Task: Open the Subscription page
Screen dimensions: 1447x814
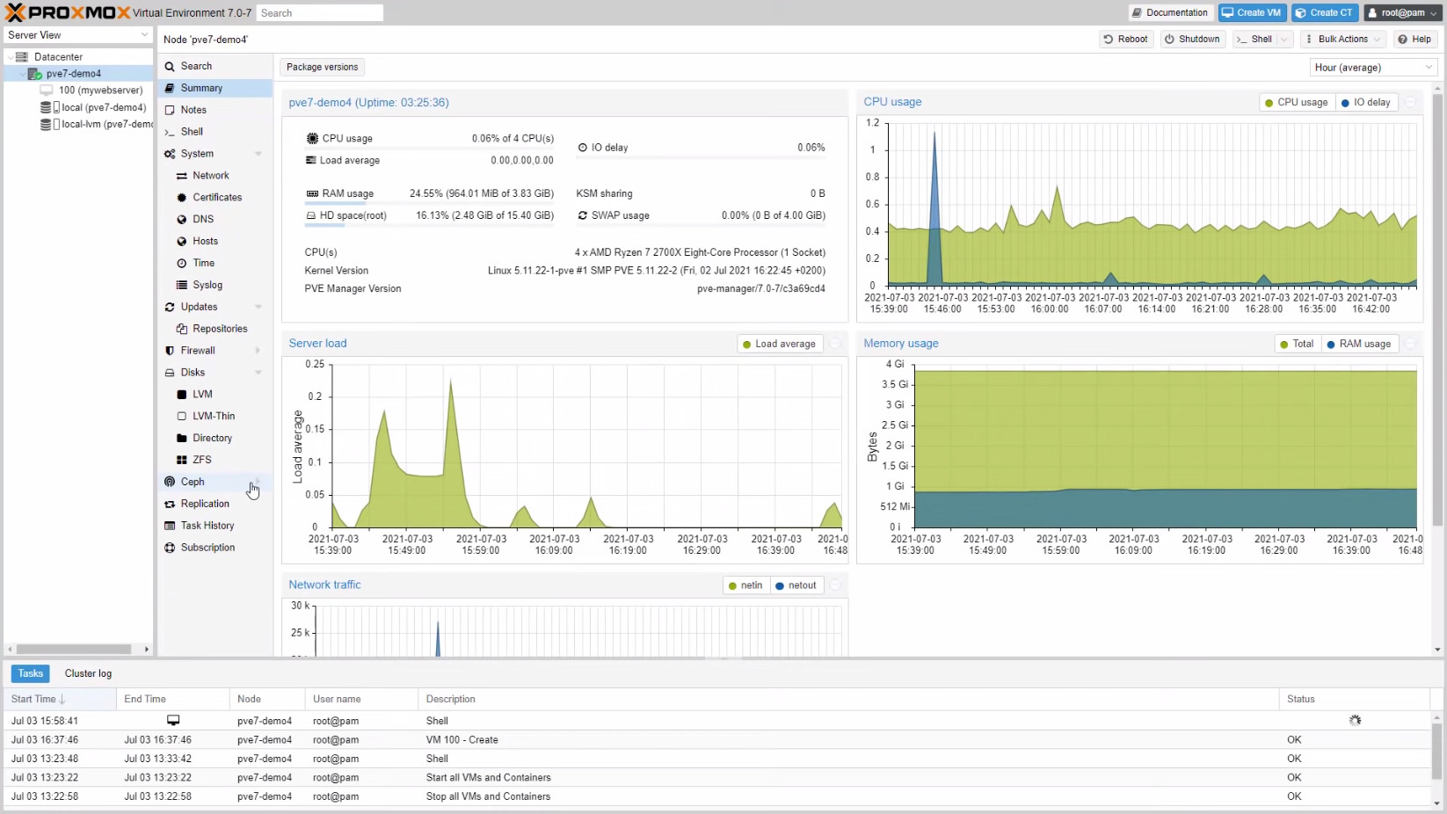Action: [207, 548]
